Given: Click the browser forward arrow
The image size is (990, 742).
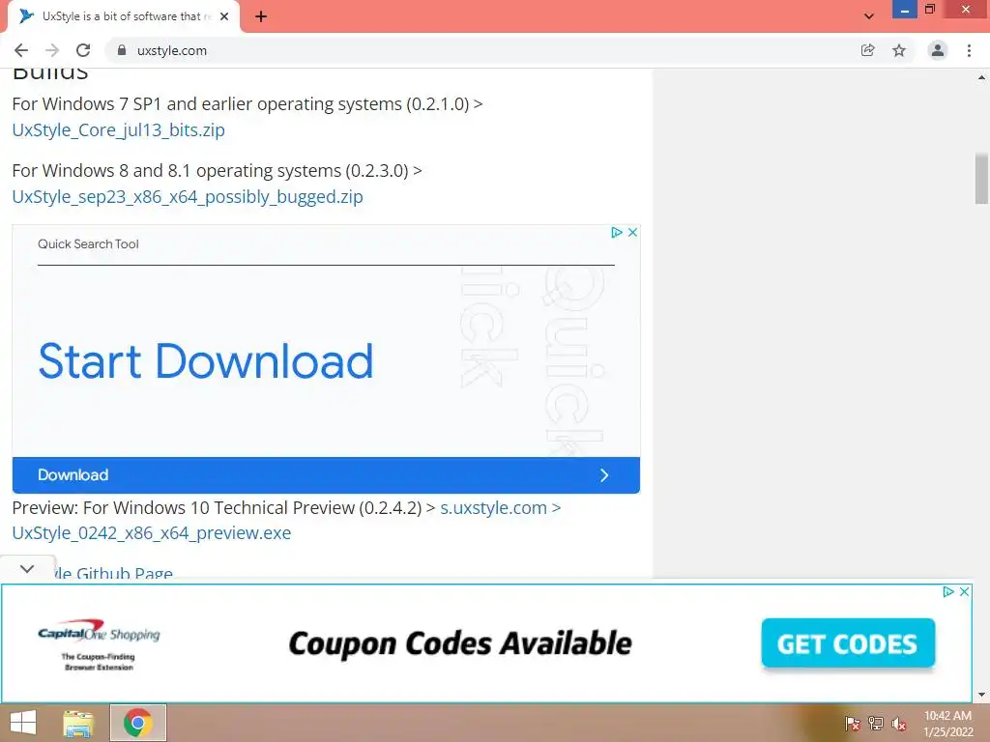Looking at the screenshot, I should coord(52,50).
